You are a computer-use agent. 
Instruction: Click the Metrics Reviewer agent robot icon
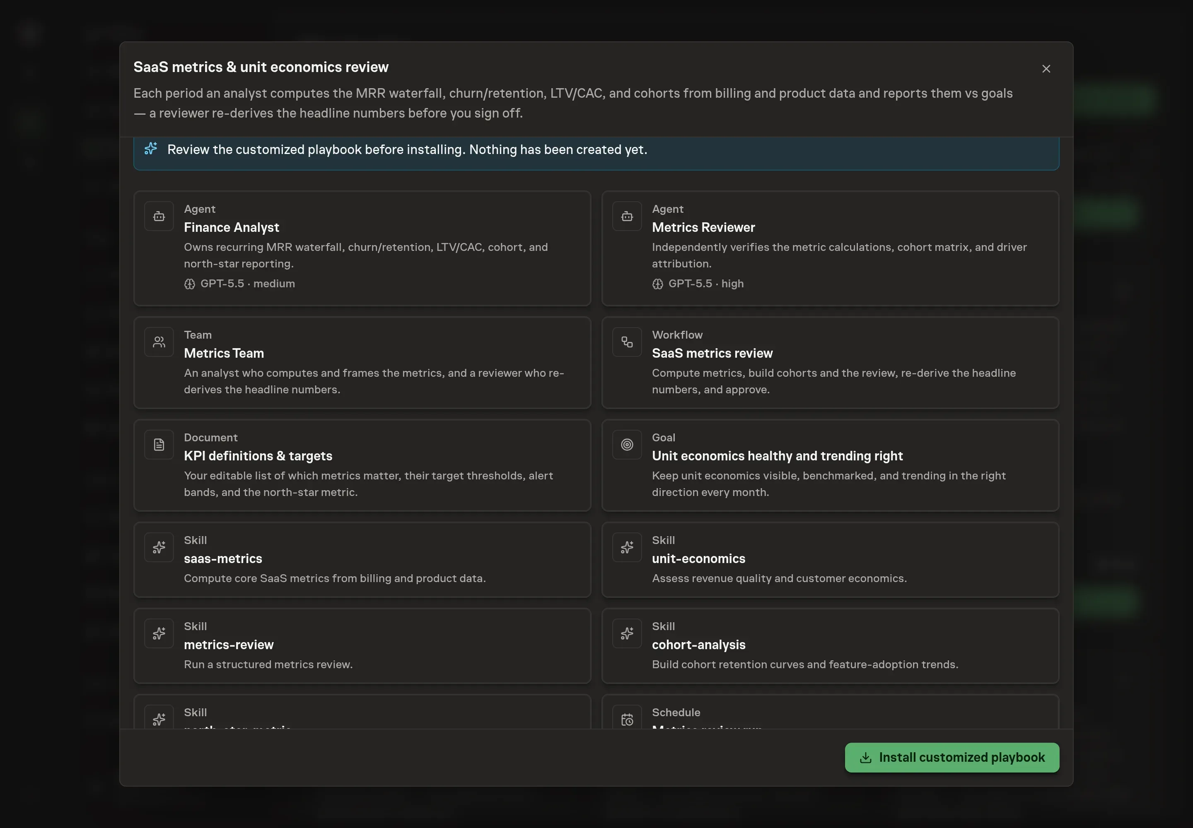[627, 216]
